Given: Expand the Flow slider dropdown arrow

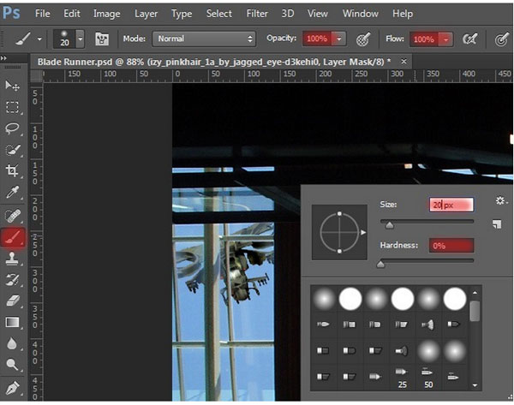Looking at the screenshot, I should (445, 39).
